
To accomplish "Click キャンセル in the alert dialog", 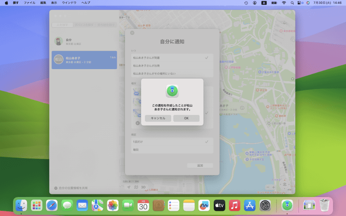I will tap(158, 118).
